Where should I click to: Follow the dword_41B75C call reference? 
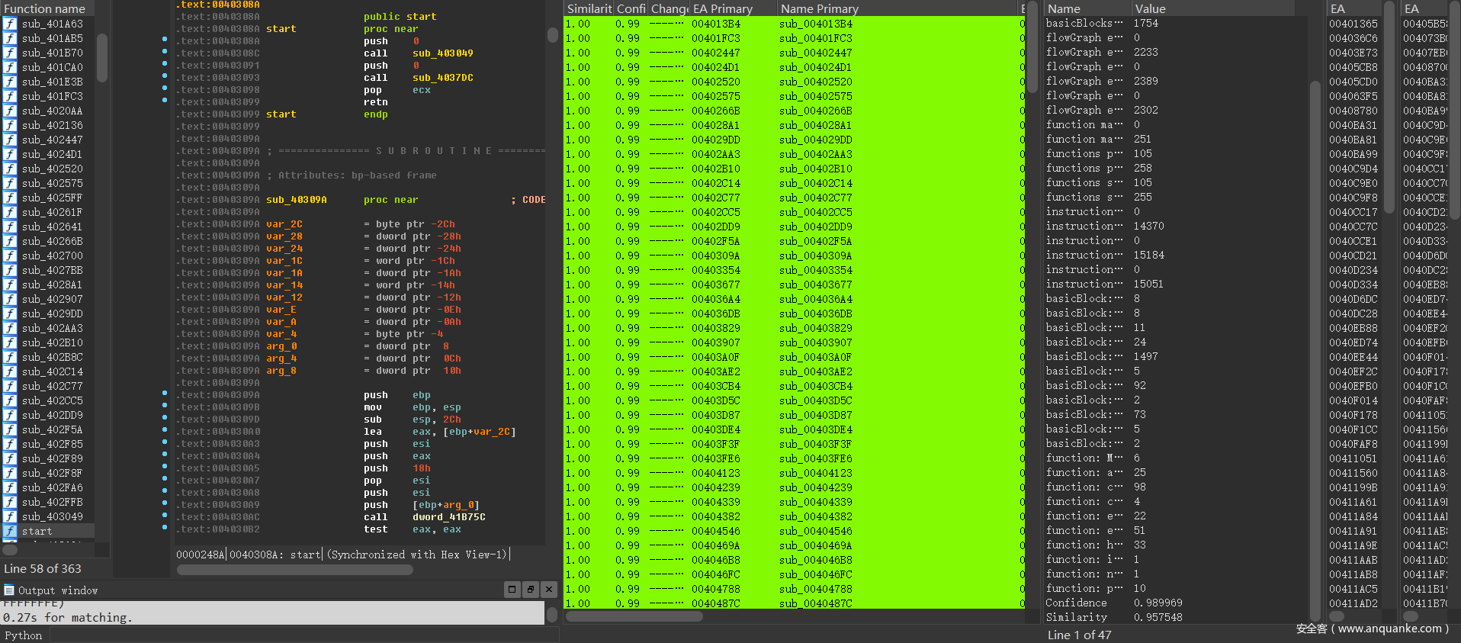click(448, 517)
